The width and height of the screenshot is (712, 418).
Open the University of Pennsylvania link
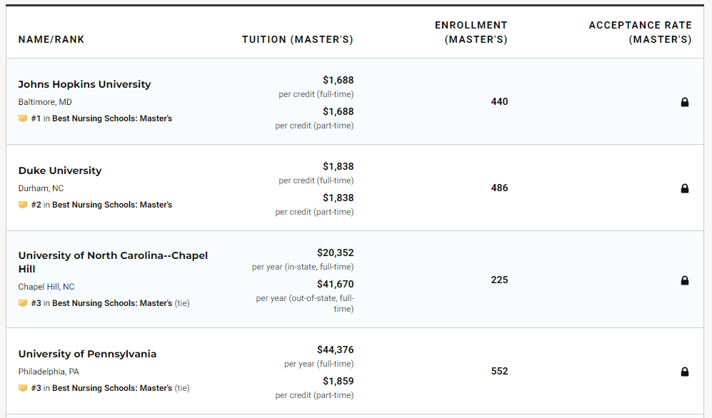click(x=87, y=354)
